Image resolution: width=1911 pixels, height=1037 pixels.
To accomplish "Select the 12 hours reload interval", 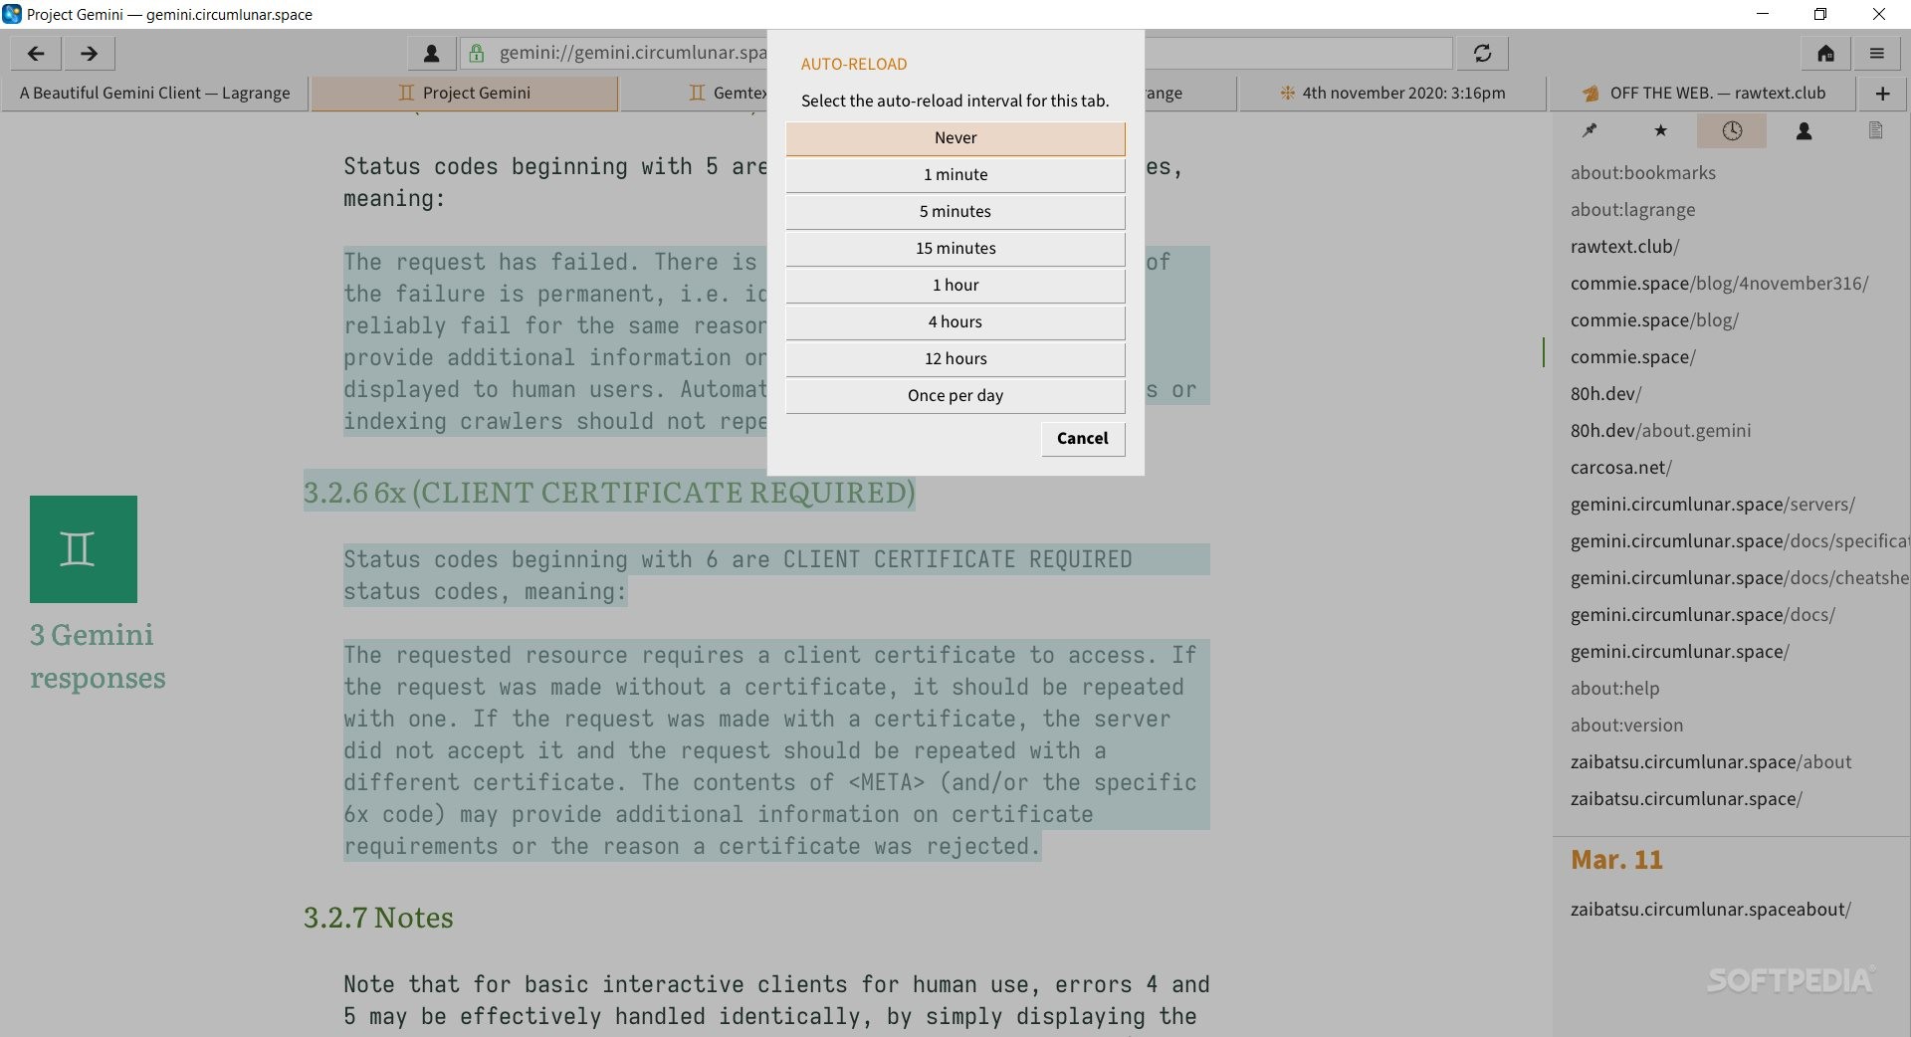I will (x=955, y=359).
